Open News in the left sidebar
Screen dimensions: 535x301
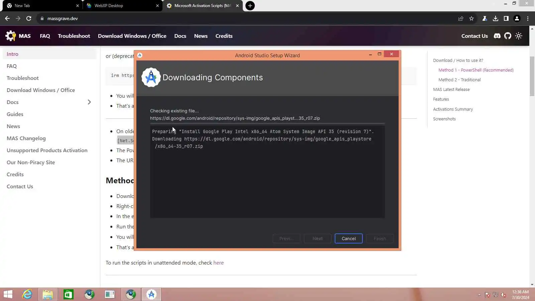tap(49, 126)
